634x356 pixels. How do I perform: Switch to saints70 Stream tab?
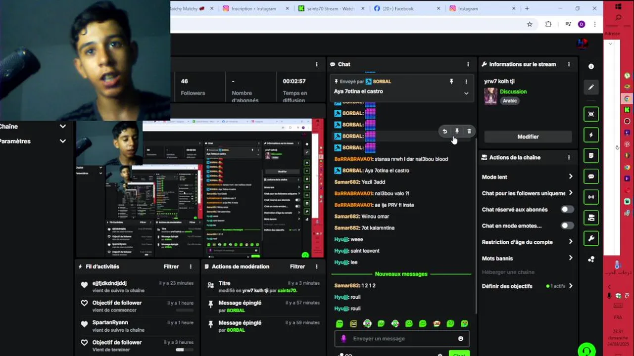331,8
